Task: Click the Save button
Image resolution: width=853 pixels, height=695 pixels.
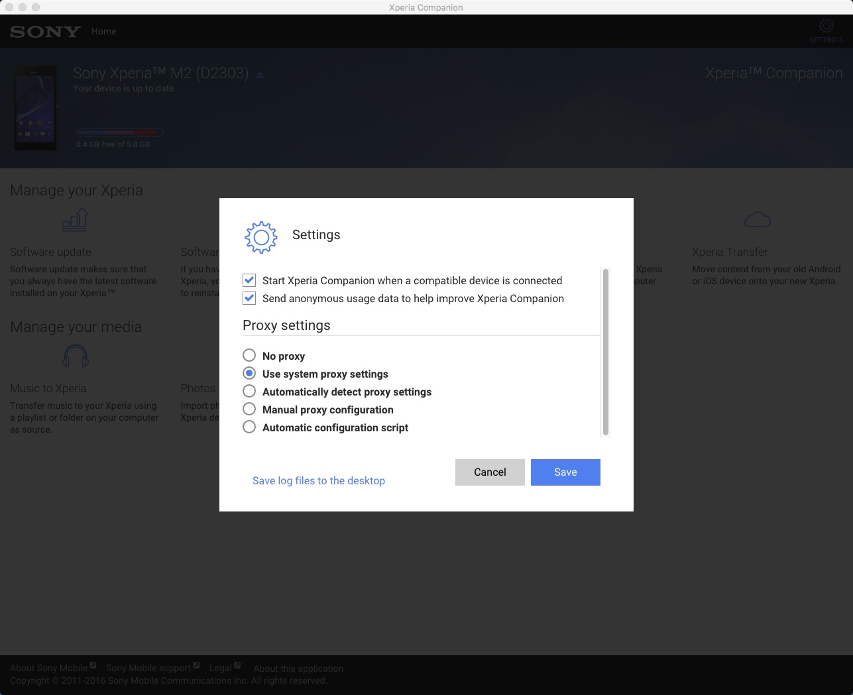Action: point(565,472)
